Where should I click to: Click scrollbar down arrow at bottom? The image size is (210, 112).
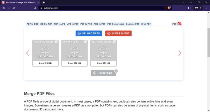[208, 111]
